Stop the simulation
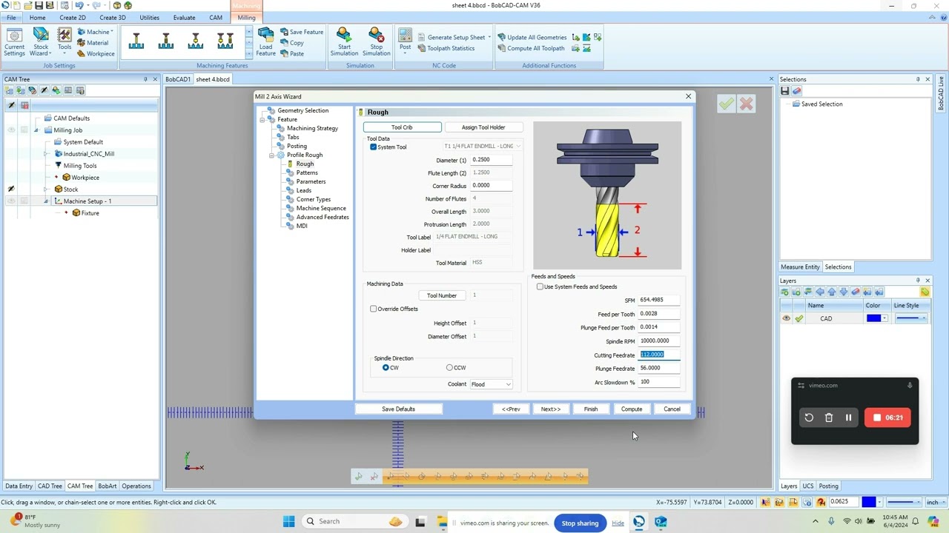The image size is (949, 533). pos(376,42)
